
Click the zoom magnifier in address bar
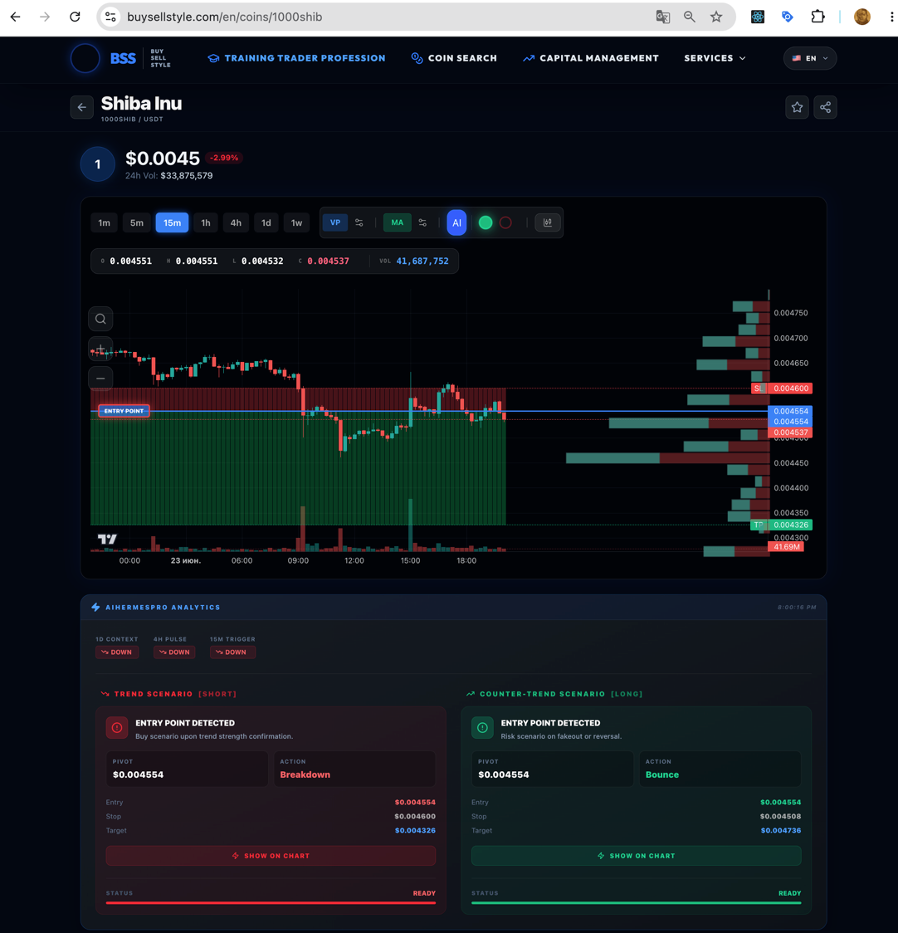689,17
